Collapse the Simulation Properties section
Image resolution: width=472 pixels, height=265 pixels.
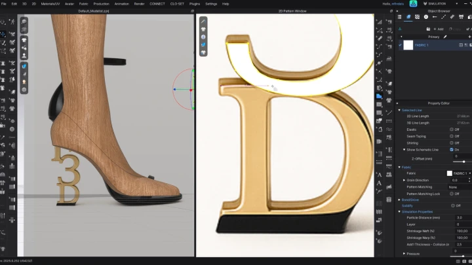(x=399, y=212)
